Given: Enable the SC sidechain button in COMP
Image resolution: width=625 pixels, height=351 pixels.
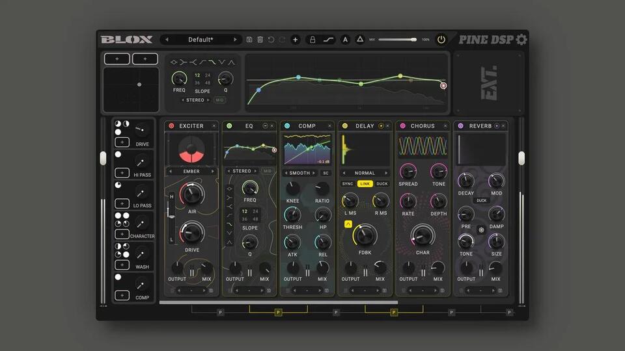Looking at the screenshot, I should pos(326,173).
